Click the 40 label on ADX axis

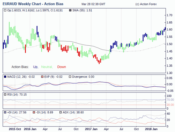point(168,114)
